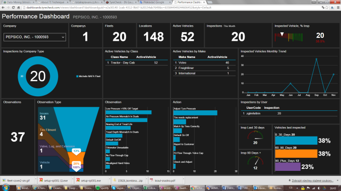Viewport: 341px width, 191px height.
Task: Expand options for fleet-cover2-sm.gif download
Action: coord(36,180)
